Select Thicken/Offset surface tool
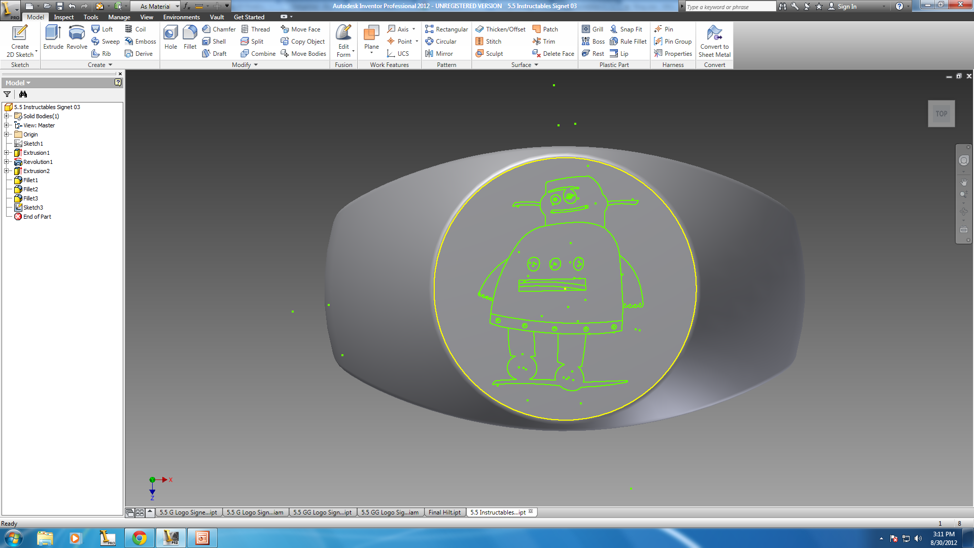Viewport: 974px width, 548px height. 500,29
